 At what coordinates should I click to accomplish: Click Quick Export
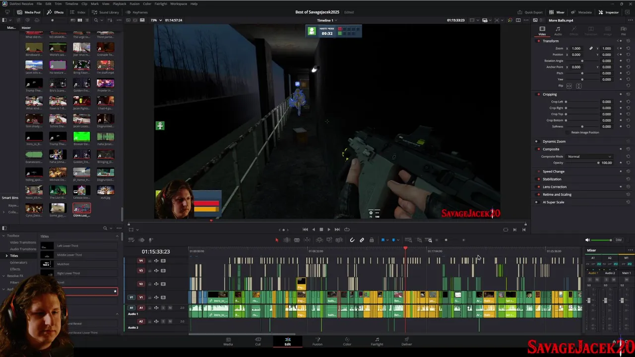coord(530,12)
